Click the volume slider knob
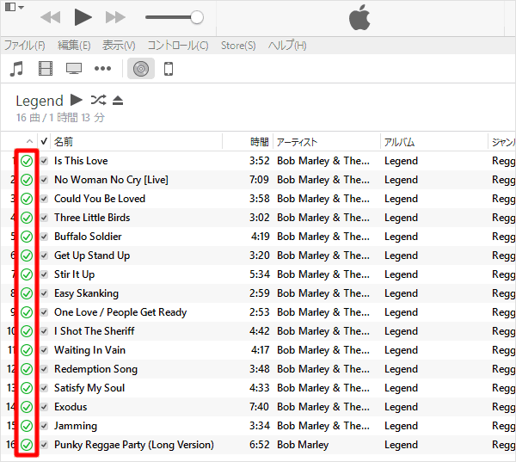The height and width of the screenshot is (462, 516). point(197,17)
